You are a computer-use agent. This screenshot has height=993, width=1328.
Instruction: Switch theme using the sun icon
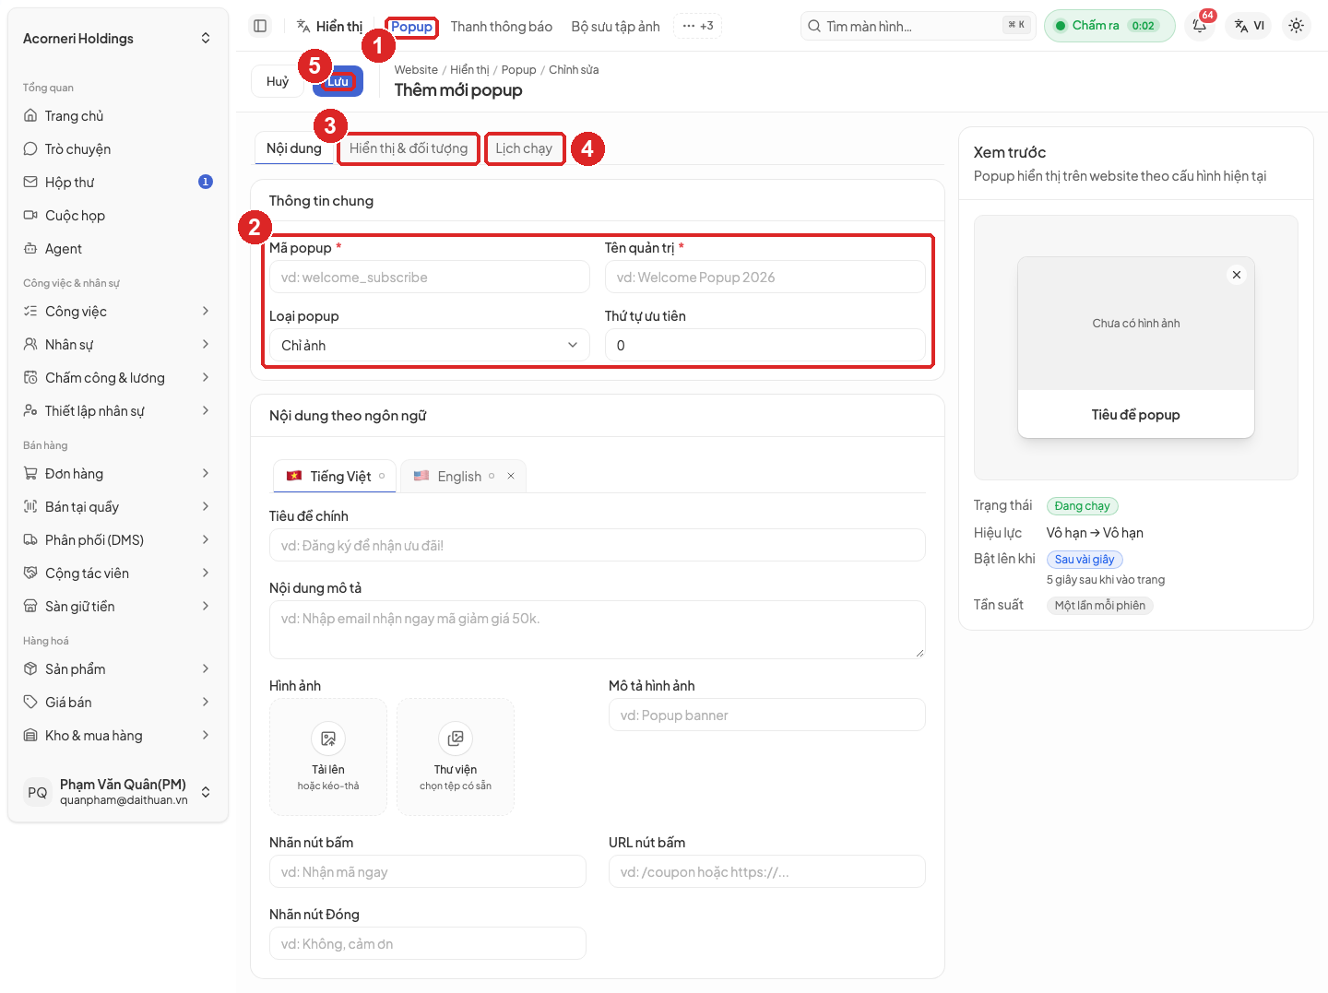1296,26
